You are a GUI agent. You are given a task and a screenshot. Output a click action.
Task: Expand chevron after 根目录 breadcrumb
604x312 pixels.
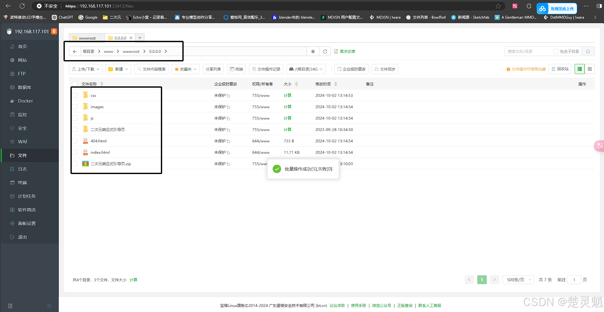click(99, 51)
